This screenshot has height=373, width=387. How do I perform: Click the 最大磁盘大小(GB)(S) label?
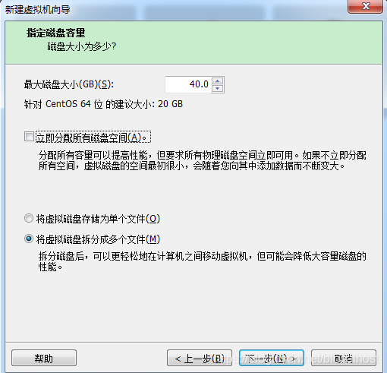[69, 84]
